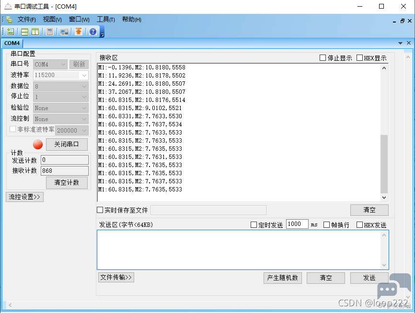The image size is (415, 313).
Task: Click the 发送计数 field
Action: click(65, 160)
